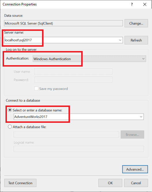Viewport: 152px width, 192px height.
Task: Refresh the server name list
Action: [x=136, y=40]
